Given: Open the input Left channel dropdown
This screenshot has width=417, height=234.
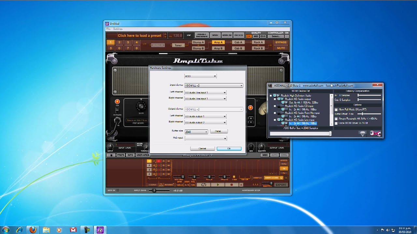Looking at the screenshot, I should (205, 93).
